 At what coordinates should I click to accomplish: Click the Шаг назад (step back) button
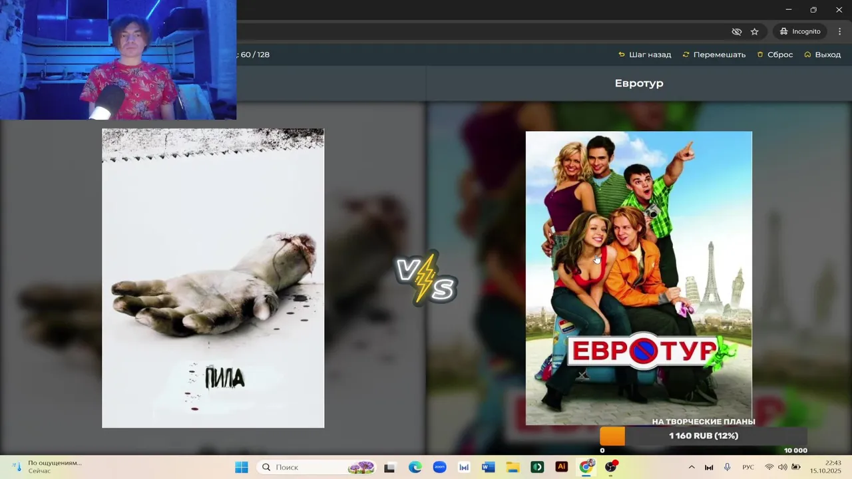(x=644, y=55)
